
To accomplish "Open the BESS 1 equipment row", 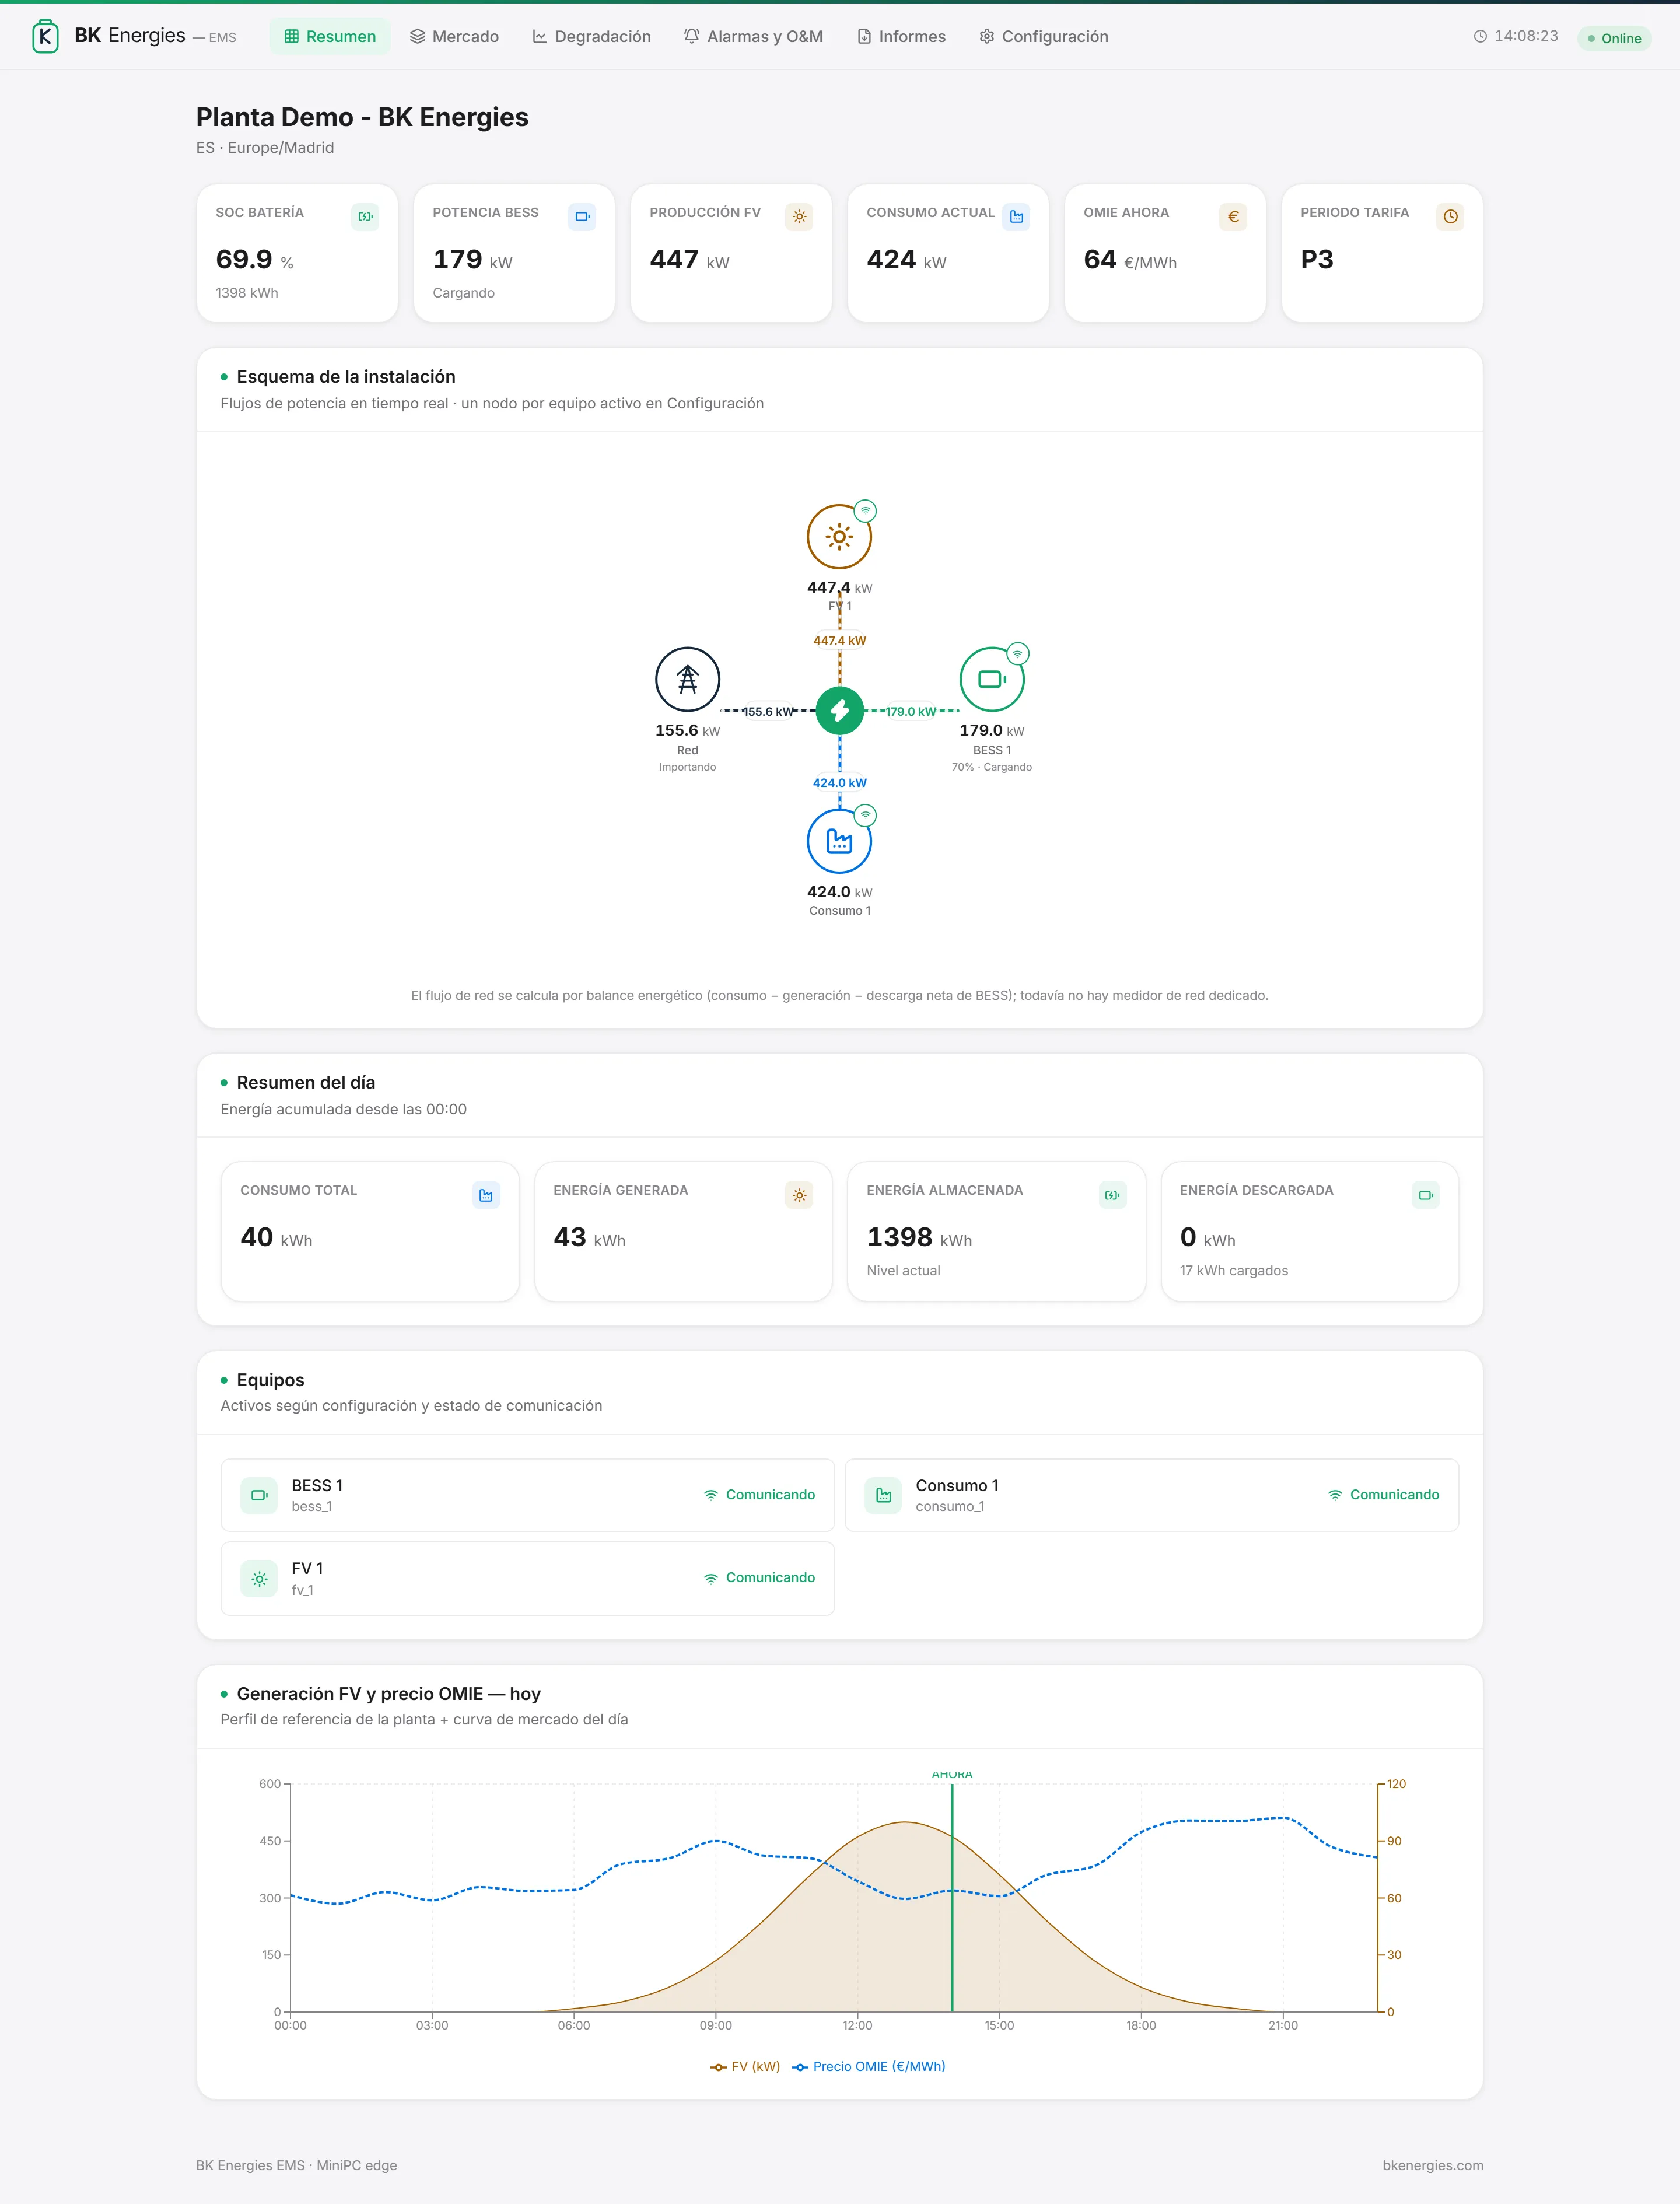I will [528, 1495].
